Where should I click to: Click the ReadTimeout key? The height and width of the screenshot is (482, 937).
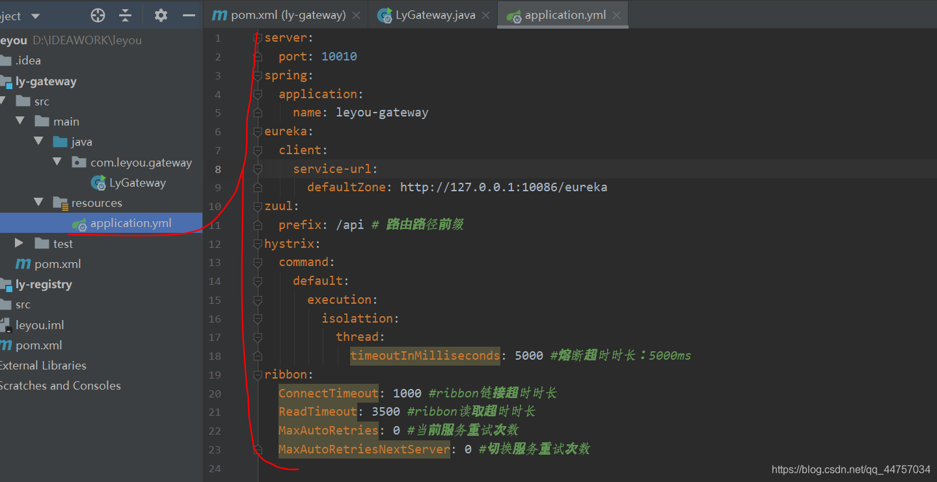[318, 412]
